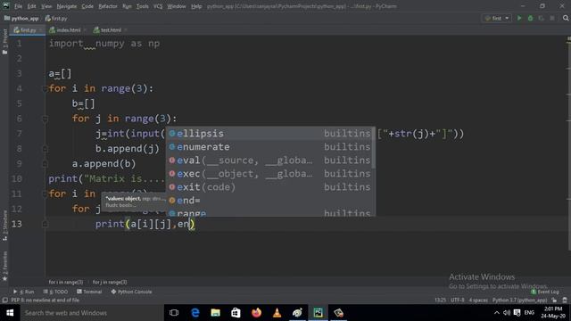Open the Run tool window
Image resolution: width=571 pixels, height=321 pixels.
24,292
